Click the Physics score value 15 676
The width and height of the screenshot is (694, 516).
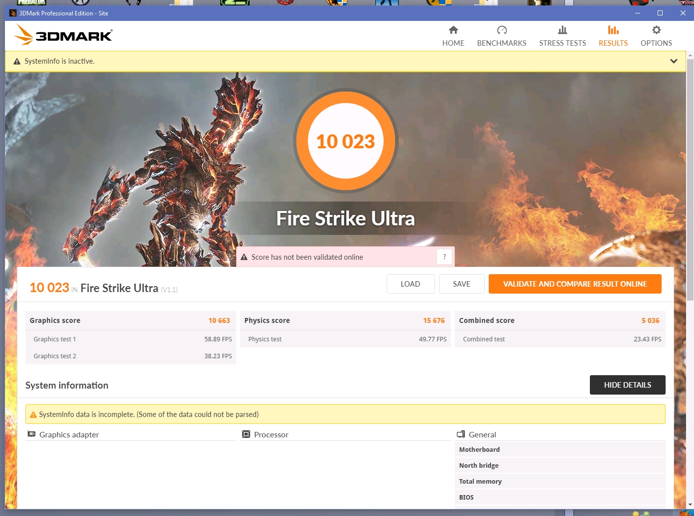coord(434,320)
